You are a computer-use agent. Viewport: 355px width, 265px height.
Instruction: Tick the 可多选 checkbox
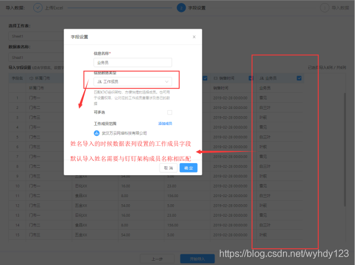pos(170,113)
